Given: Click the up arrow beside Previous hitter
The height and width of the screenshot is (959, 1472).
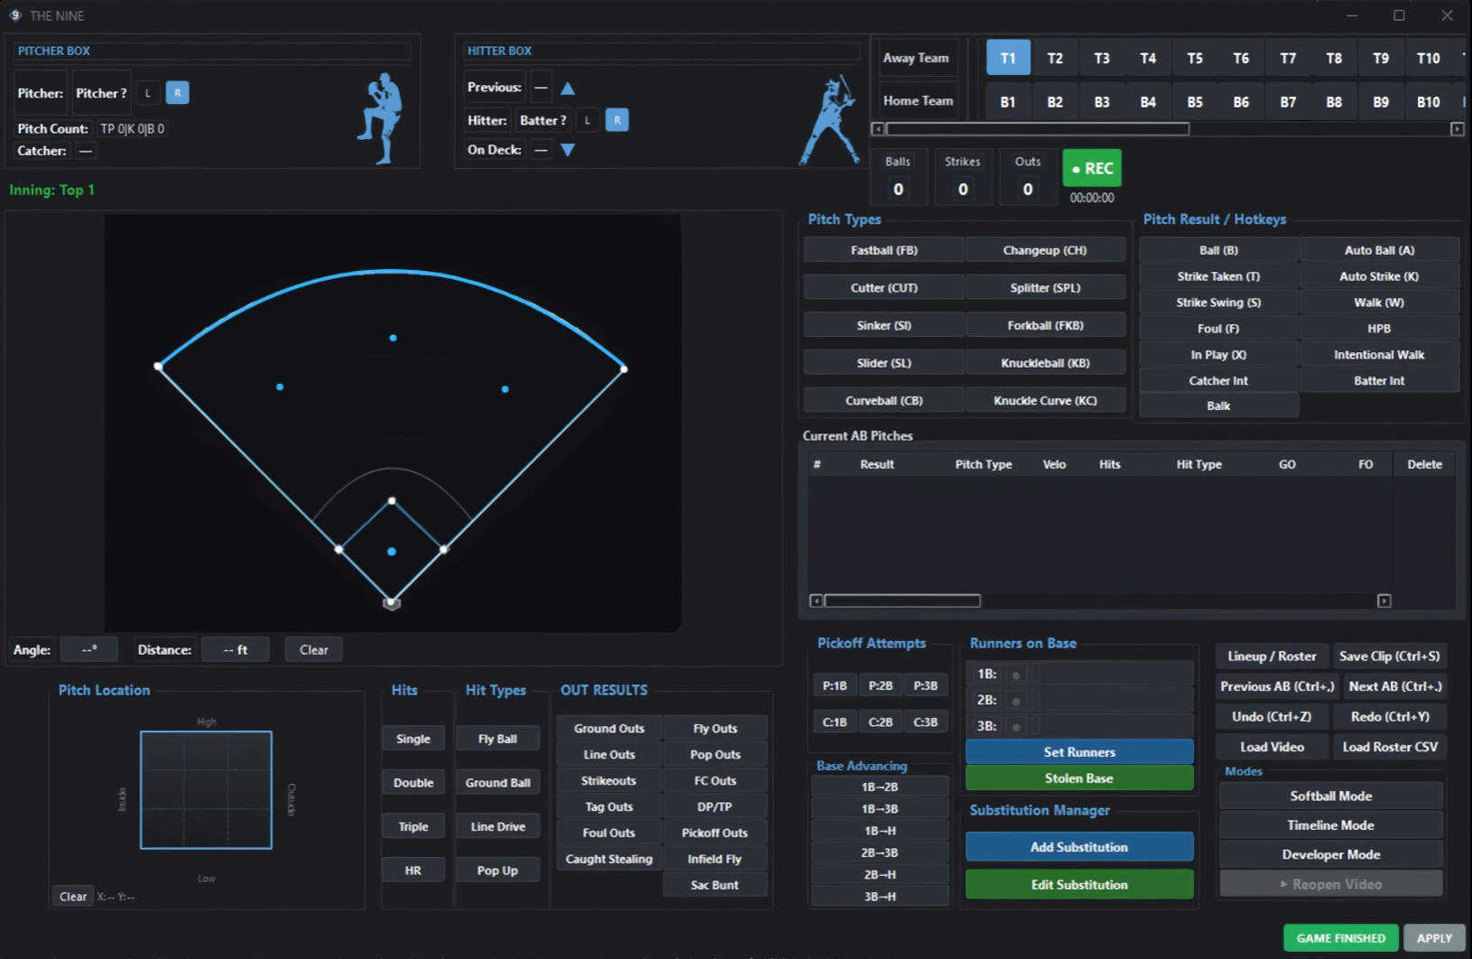Looking at the screenshot, I should click(567, 88).
